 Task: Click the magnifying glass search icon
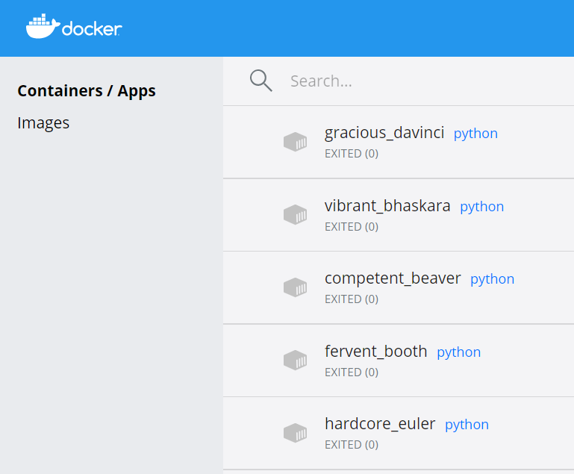coord(261,81)
